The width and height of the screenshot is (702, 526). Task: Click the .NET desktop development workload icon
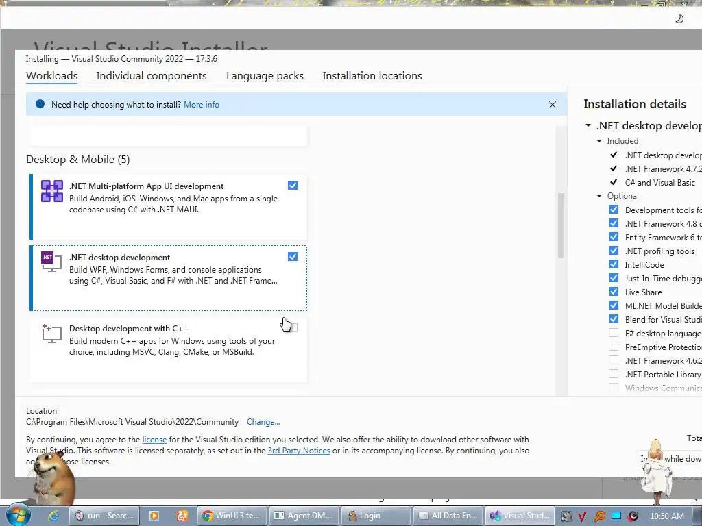pyautogui.click(x=51, y=262)
